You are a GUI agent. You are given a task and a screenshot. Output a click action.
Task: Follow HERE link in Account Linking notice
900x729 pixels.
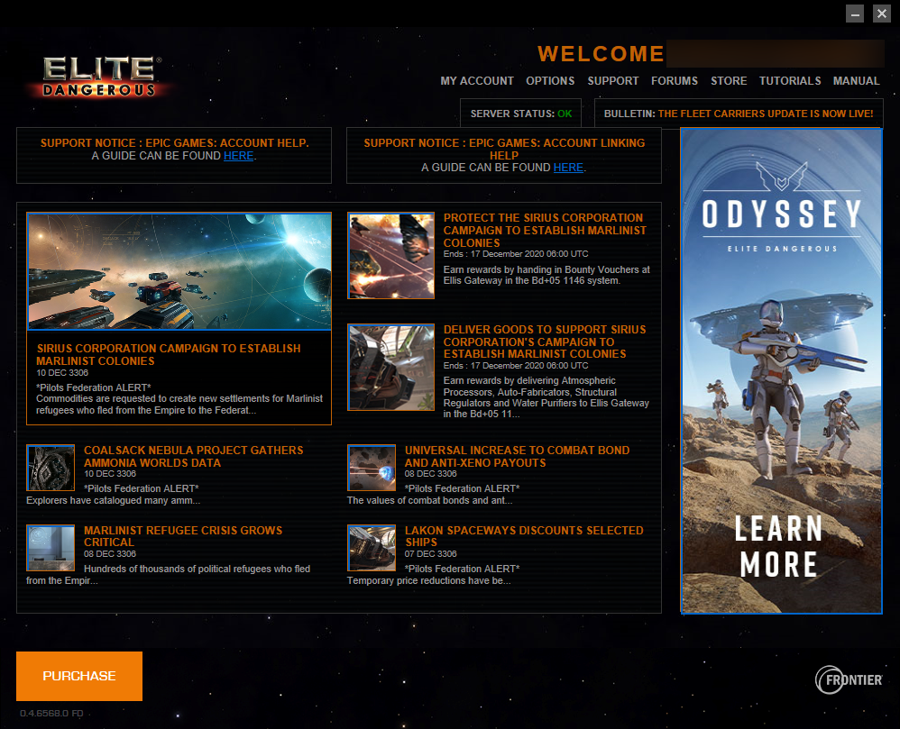tap(568, 168)
